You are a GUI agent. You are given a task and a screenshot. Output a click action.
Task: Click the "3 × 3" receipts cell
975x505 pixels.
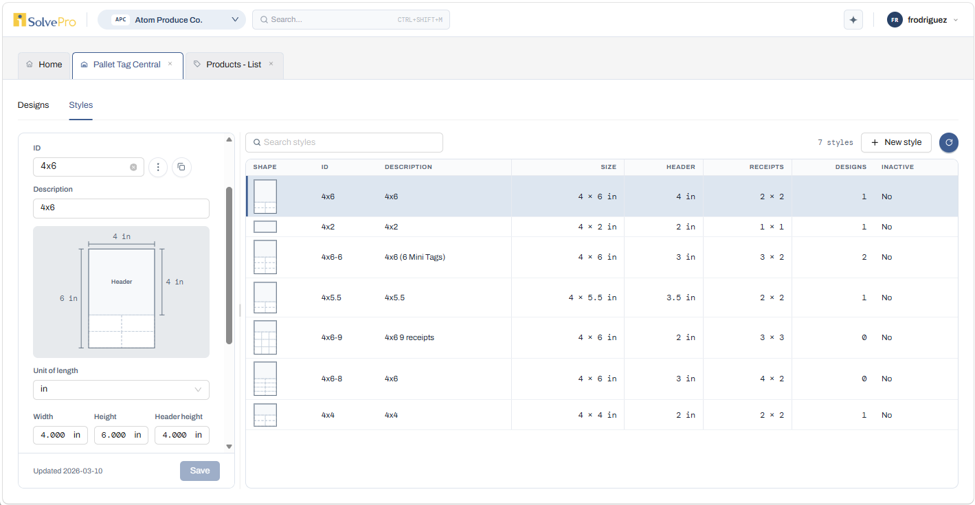pos(772,337)
